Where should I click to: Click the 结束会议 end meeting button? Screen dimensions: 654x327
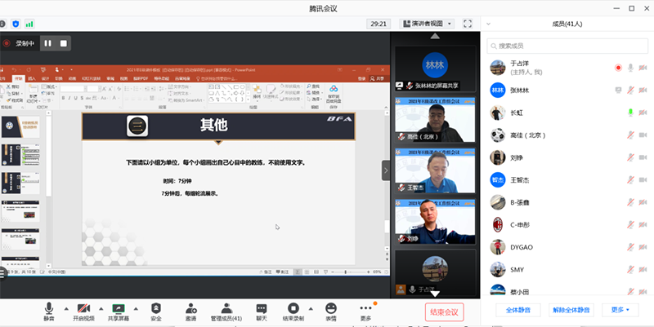pos(444,311)
